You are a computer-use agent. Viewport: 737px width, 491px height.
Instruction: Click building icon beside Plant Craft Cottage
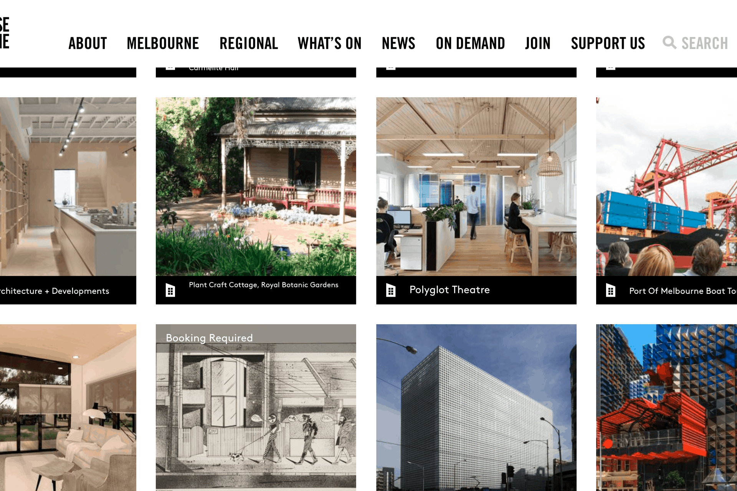[170, 290]
